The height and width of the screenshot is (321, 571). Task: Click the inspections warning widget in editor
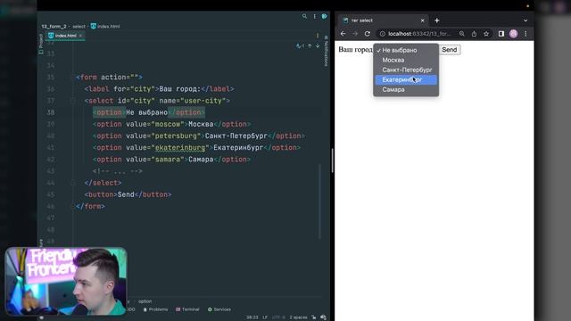pos(300,45)
